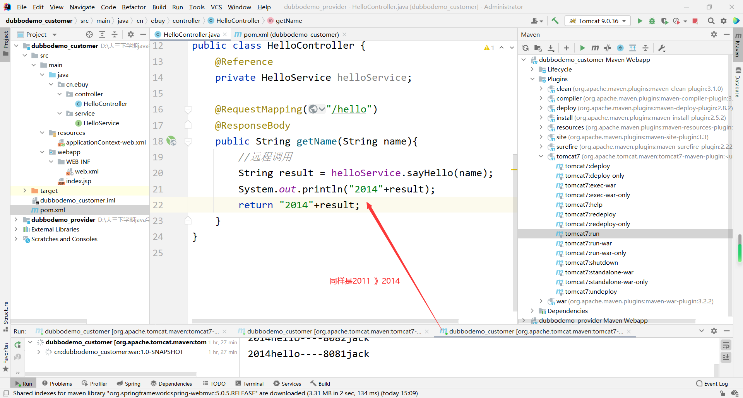Stop the running application

tap(695, 21)
